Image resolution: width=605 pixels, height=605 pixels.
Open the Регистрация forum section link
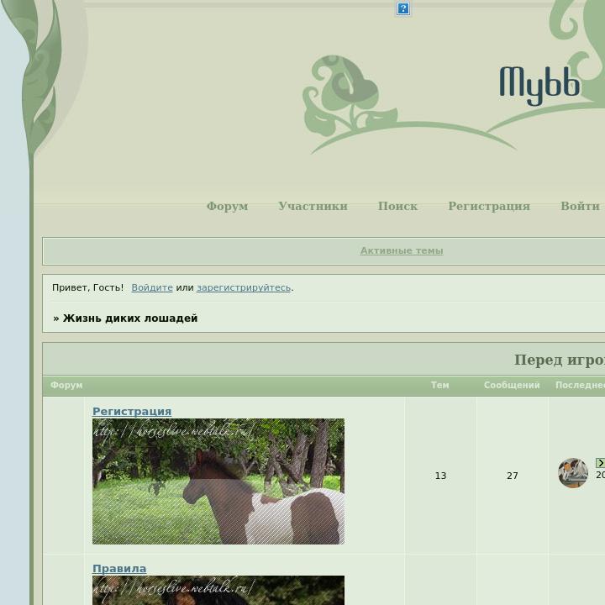pos(132,411)
